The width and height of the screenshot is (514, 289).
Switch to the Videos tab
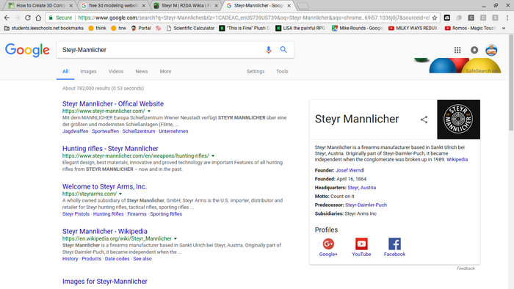click(x=116, y=71)
